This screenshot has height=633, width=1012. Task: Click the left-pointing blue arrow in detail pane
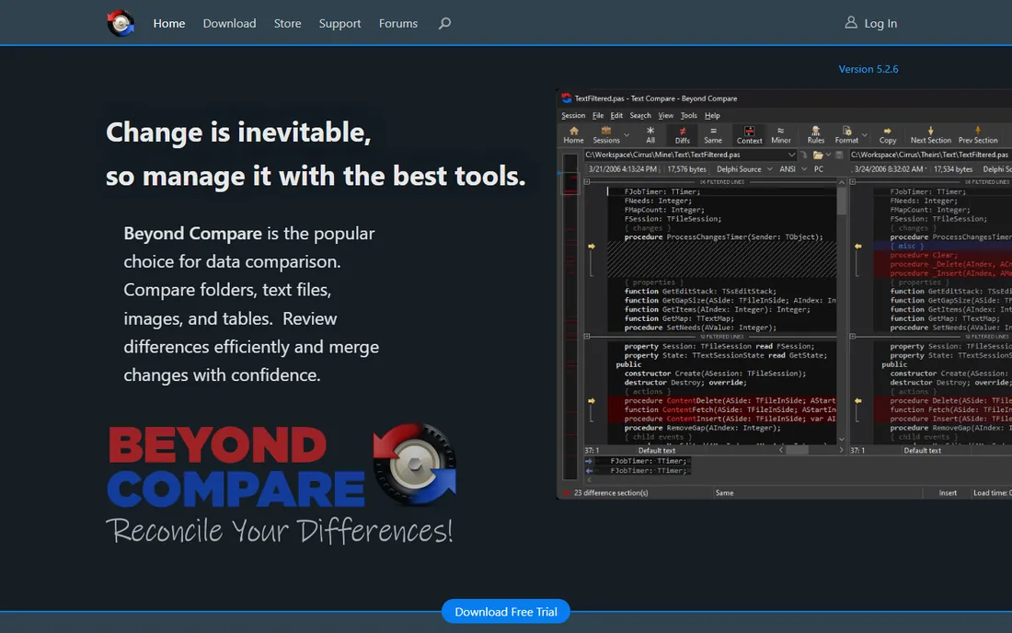pos(589,471)
